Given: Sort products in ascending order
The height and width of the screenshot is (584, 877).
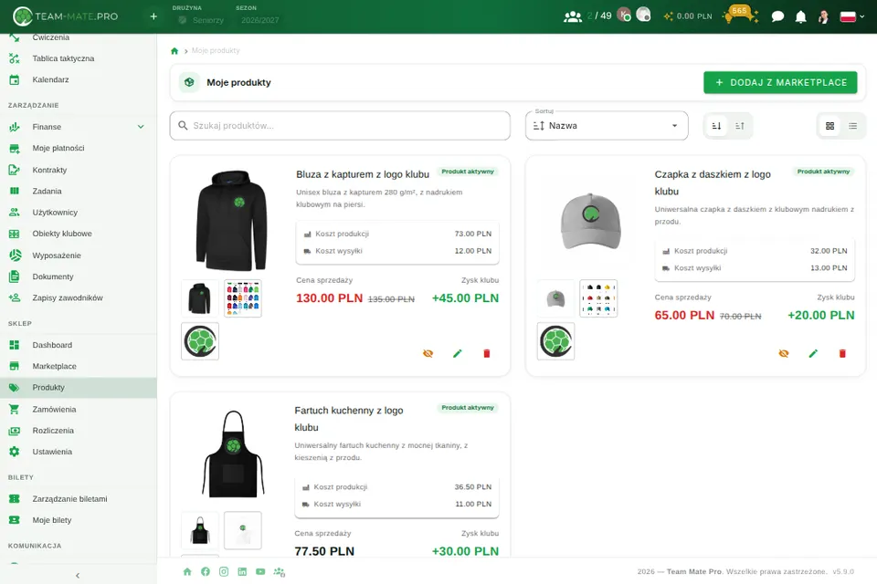Looking at the screenshot, I should click(716, 126).
